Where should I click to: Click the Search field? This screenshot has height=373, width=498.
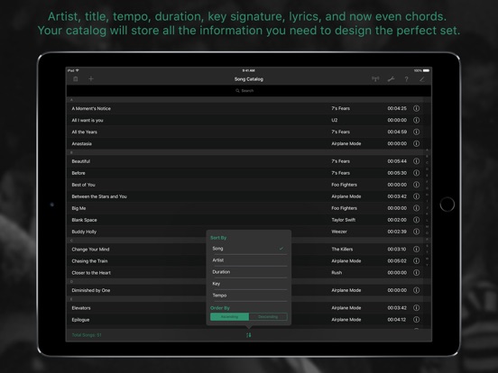(x=249, y=91)
